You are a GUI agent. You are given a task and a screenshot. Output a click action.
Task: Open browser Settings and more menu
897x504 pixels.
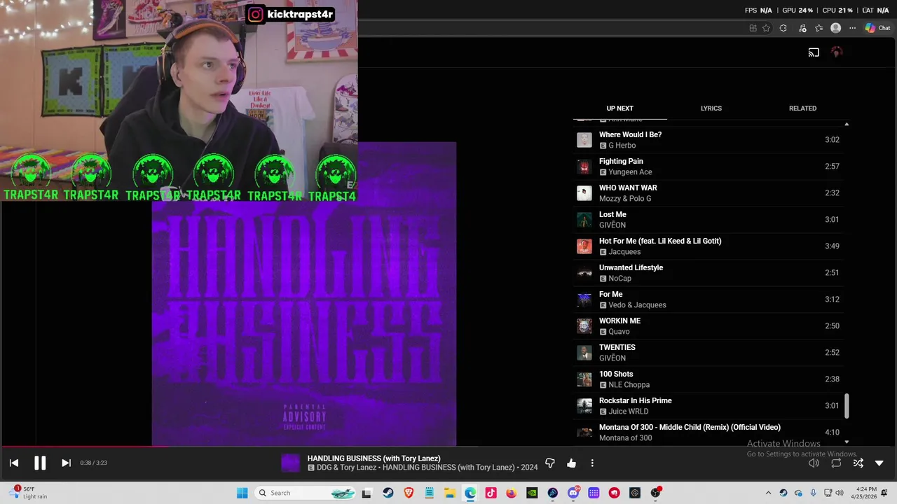[x=852, y=28]
